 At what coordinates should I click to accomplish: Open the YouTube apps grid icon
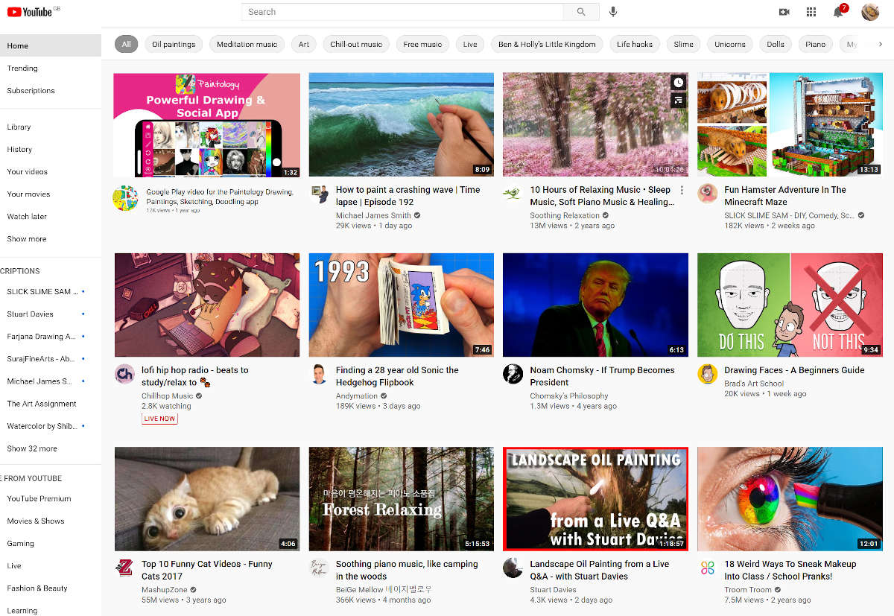[x=811, y=12]
